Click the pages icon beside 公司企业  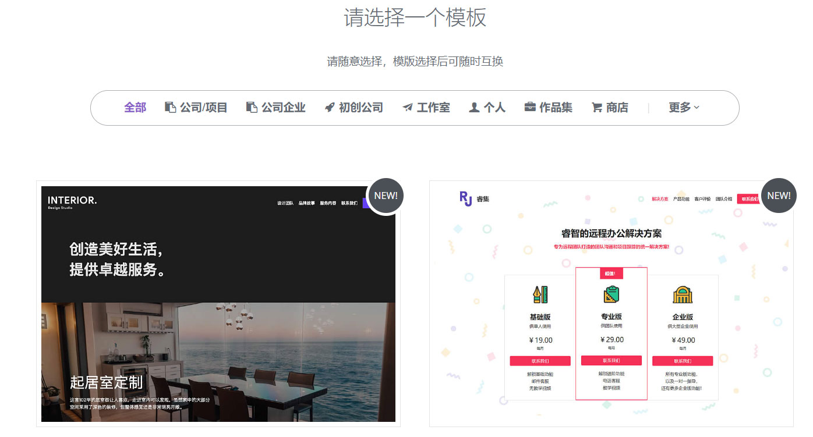click(251, 107)
